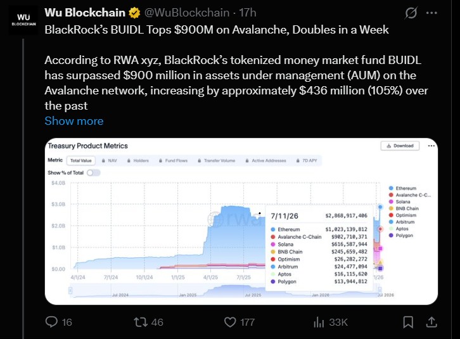Toggle Solana series in chart legend
The width and height of the screenshot is (460, 339).
399,201
